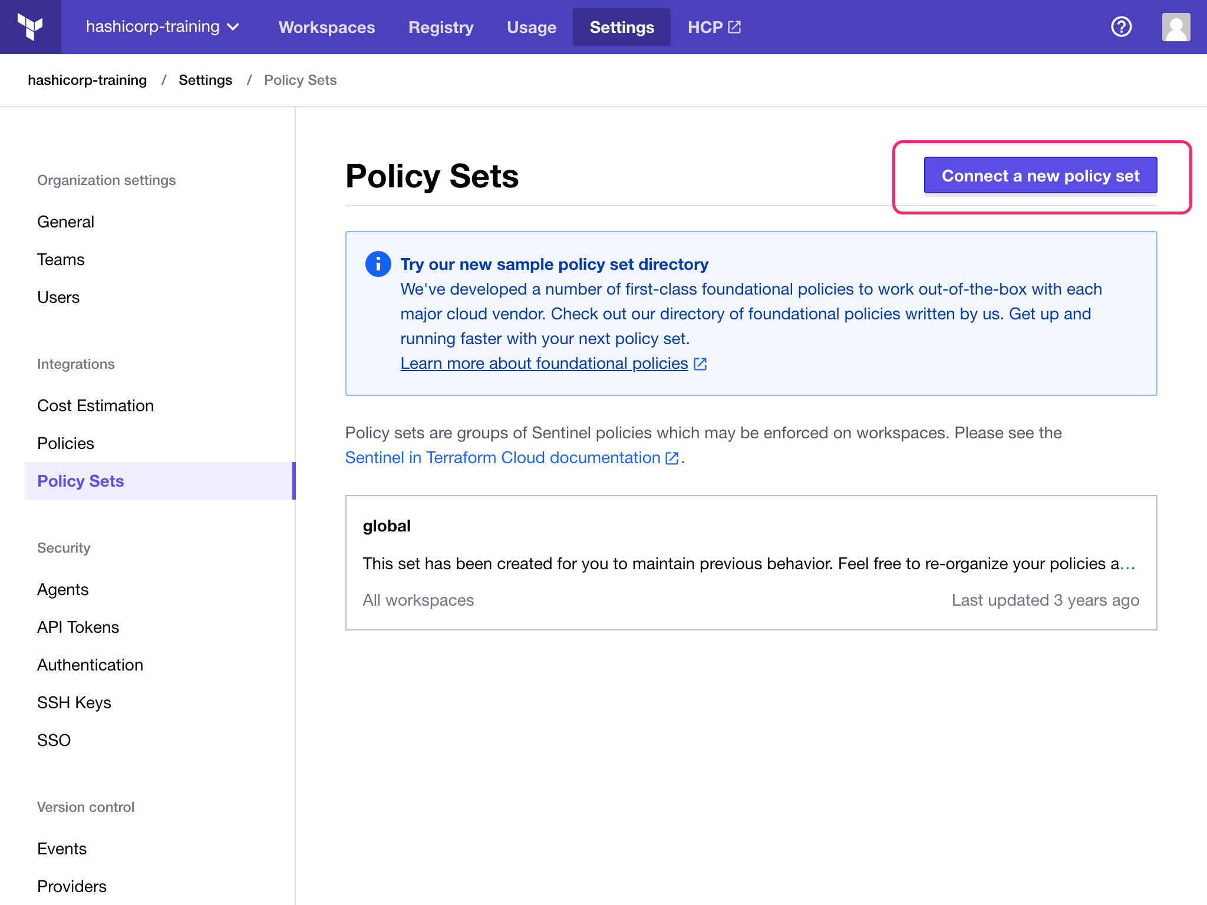
Task: Click the HCP menu item in top navigation
Action: pos(713,27)
